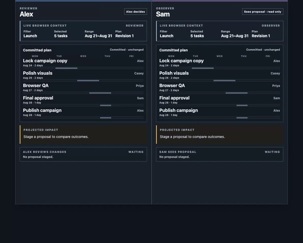Click 'Aug 21–Aug 31' range in Sam's context
This screenshot has width=303, height=243.
tap(235, 36)
